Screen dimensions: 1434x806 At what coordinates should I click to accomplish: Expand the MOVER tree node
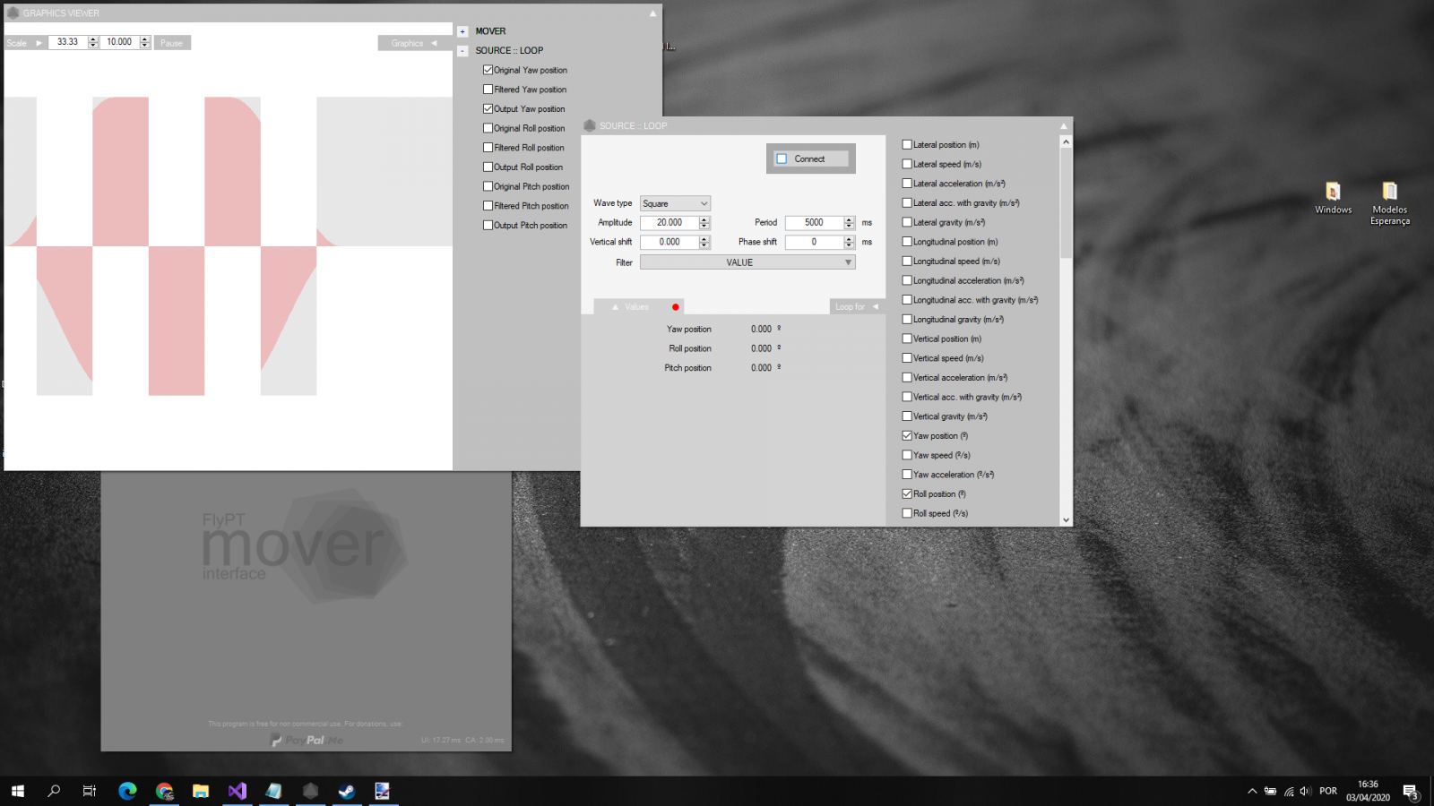click(462, 31)
